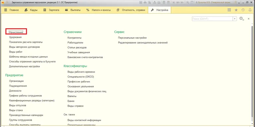Open Виды документов физических лиц
Image resolution: width=255 pixels, height=127 pixels.
click(87, 91)
